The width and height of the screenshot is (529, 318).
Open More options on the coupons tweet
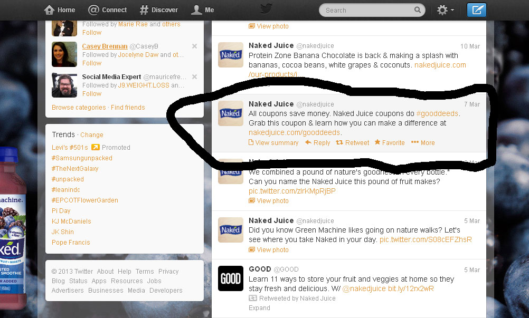423,143
